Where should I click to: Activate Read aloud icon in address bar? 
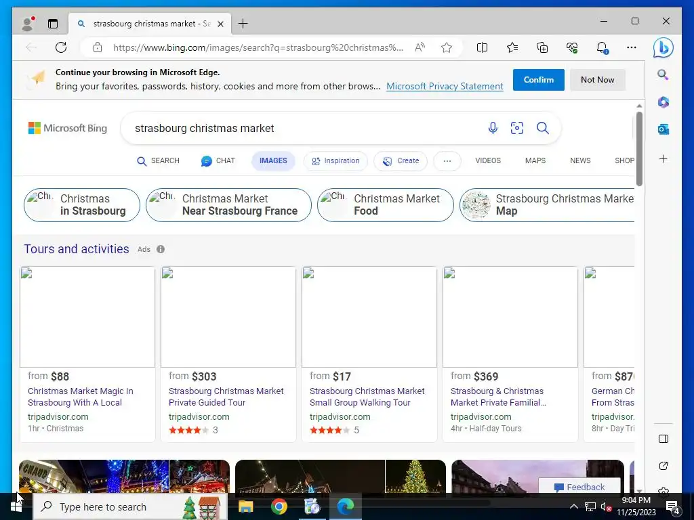420,47
